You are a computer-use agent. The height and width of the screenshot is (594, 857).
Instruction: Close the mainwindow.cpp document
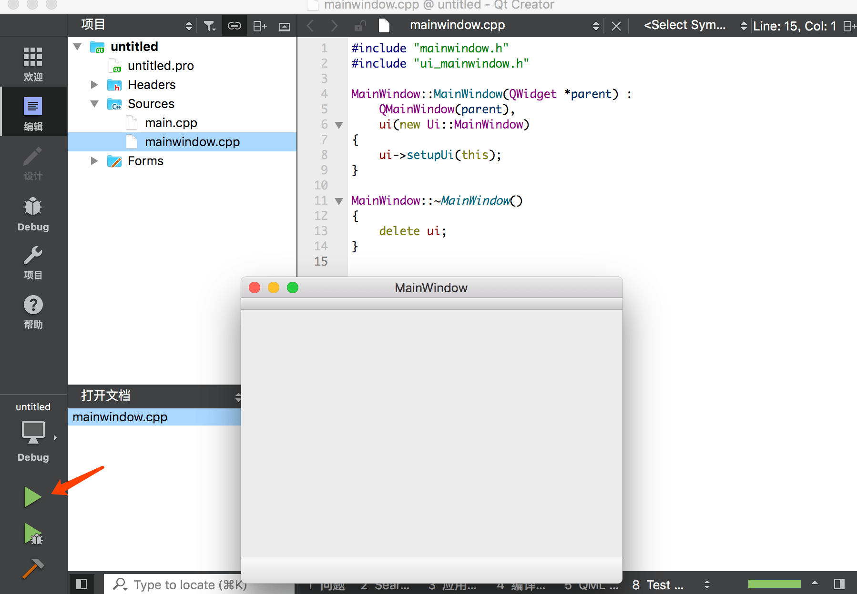pos(616,26)
